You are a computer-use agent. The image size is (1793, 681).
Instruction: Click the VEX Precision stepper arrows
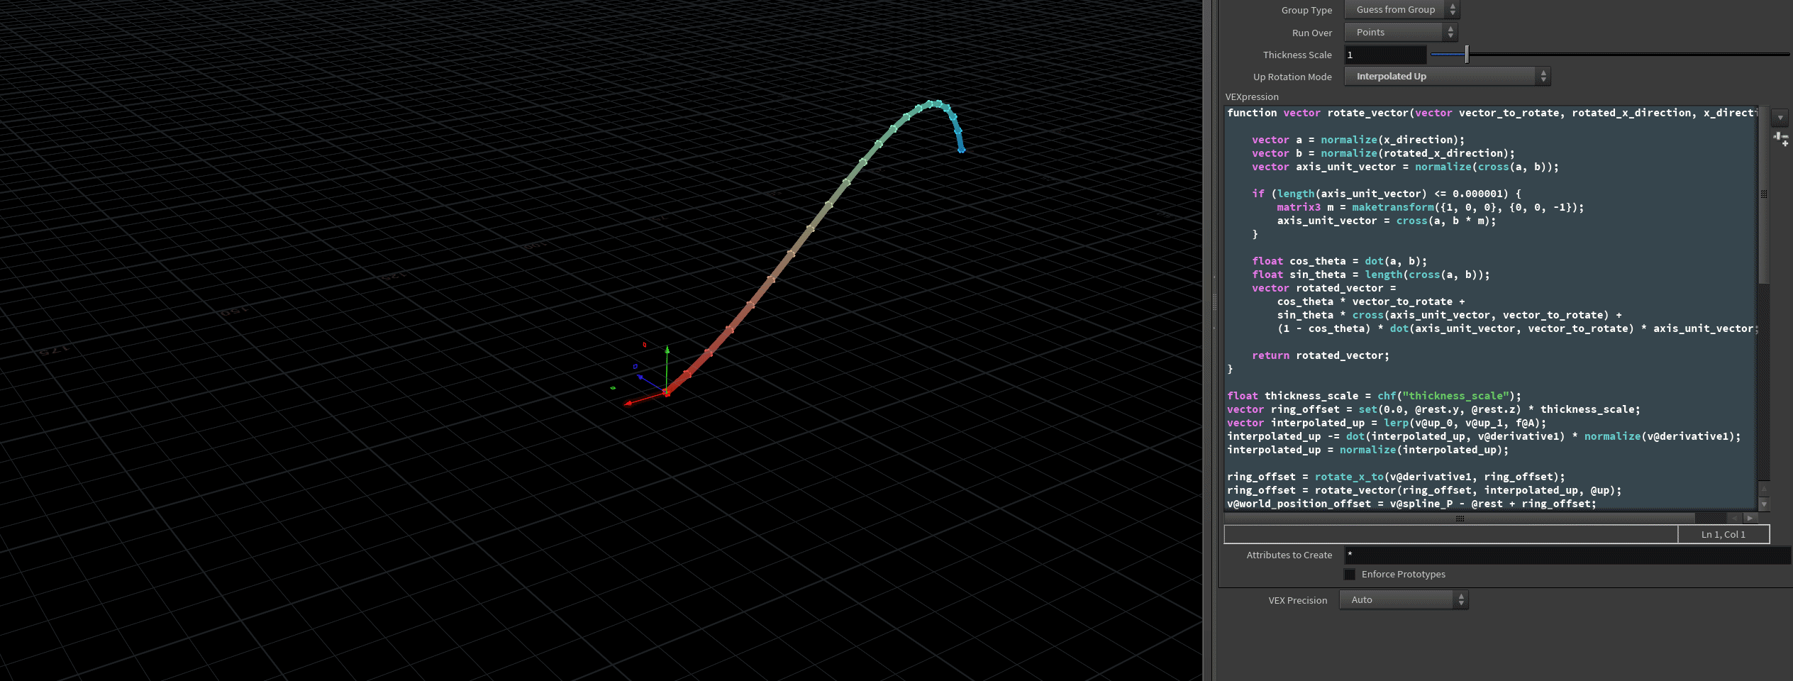point(1460,599)
